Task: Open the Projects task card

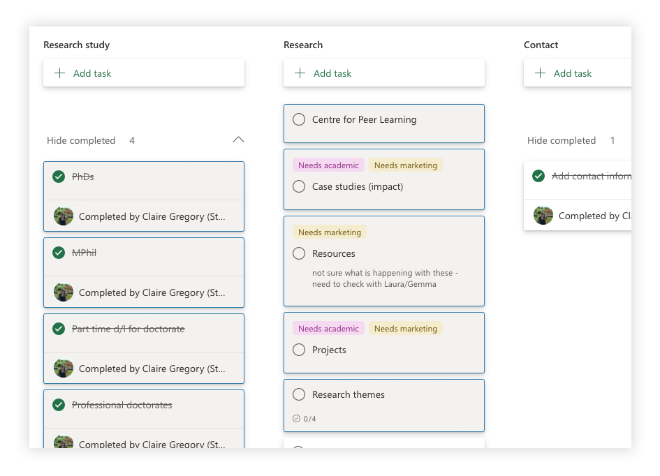Action: (328, 350)
